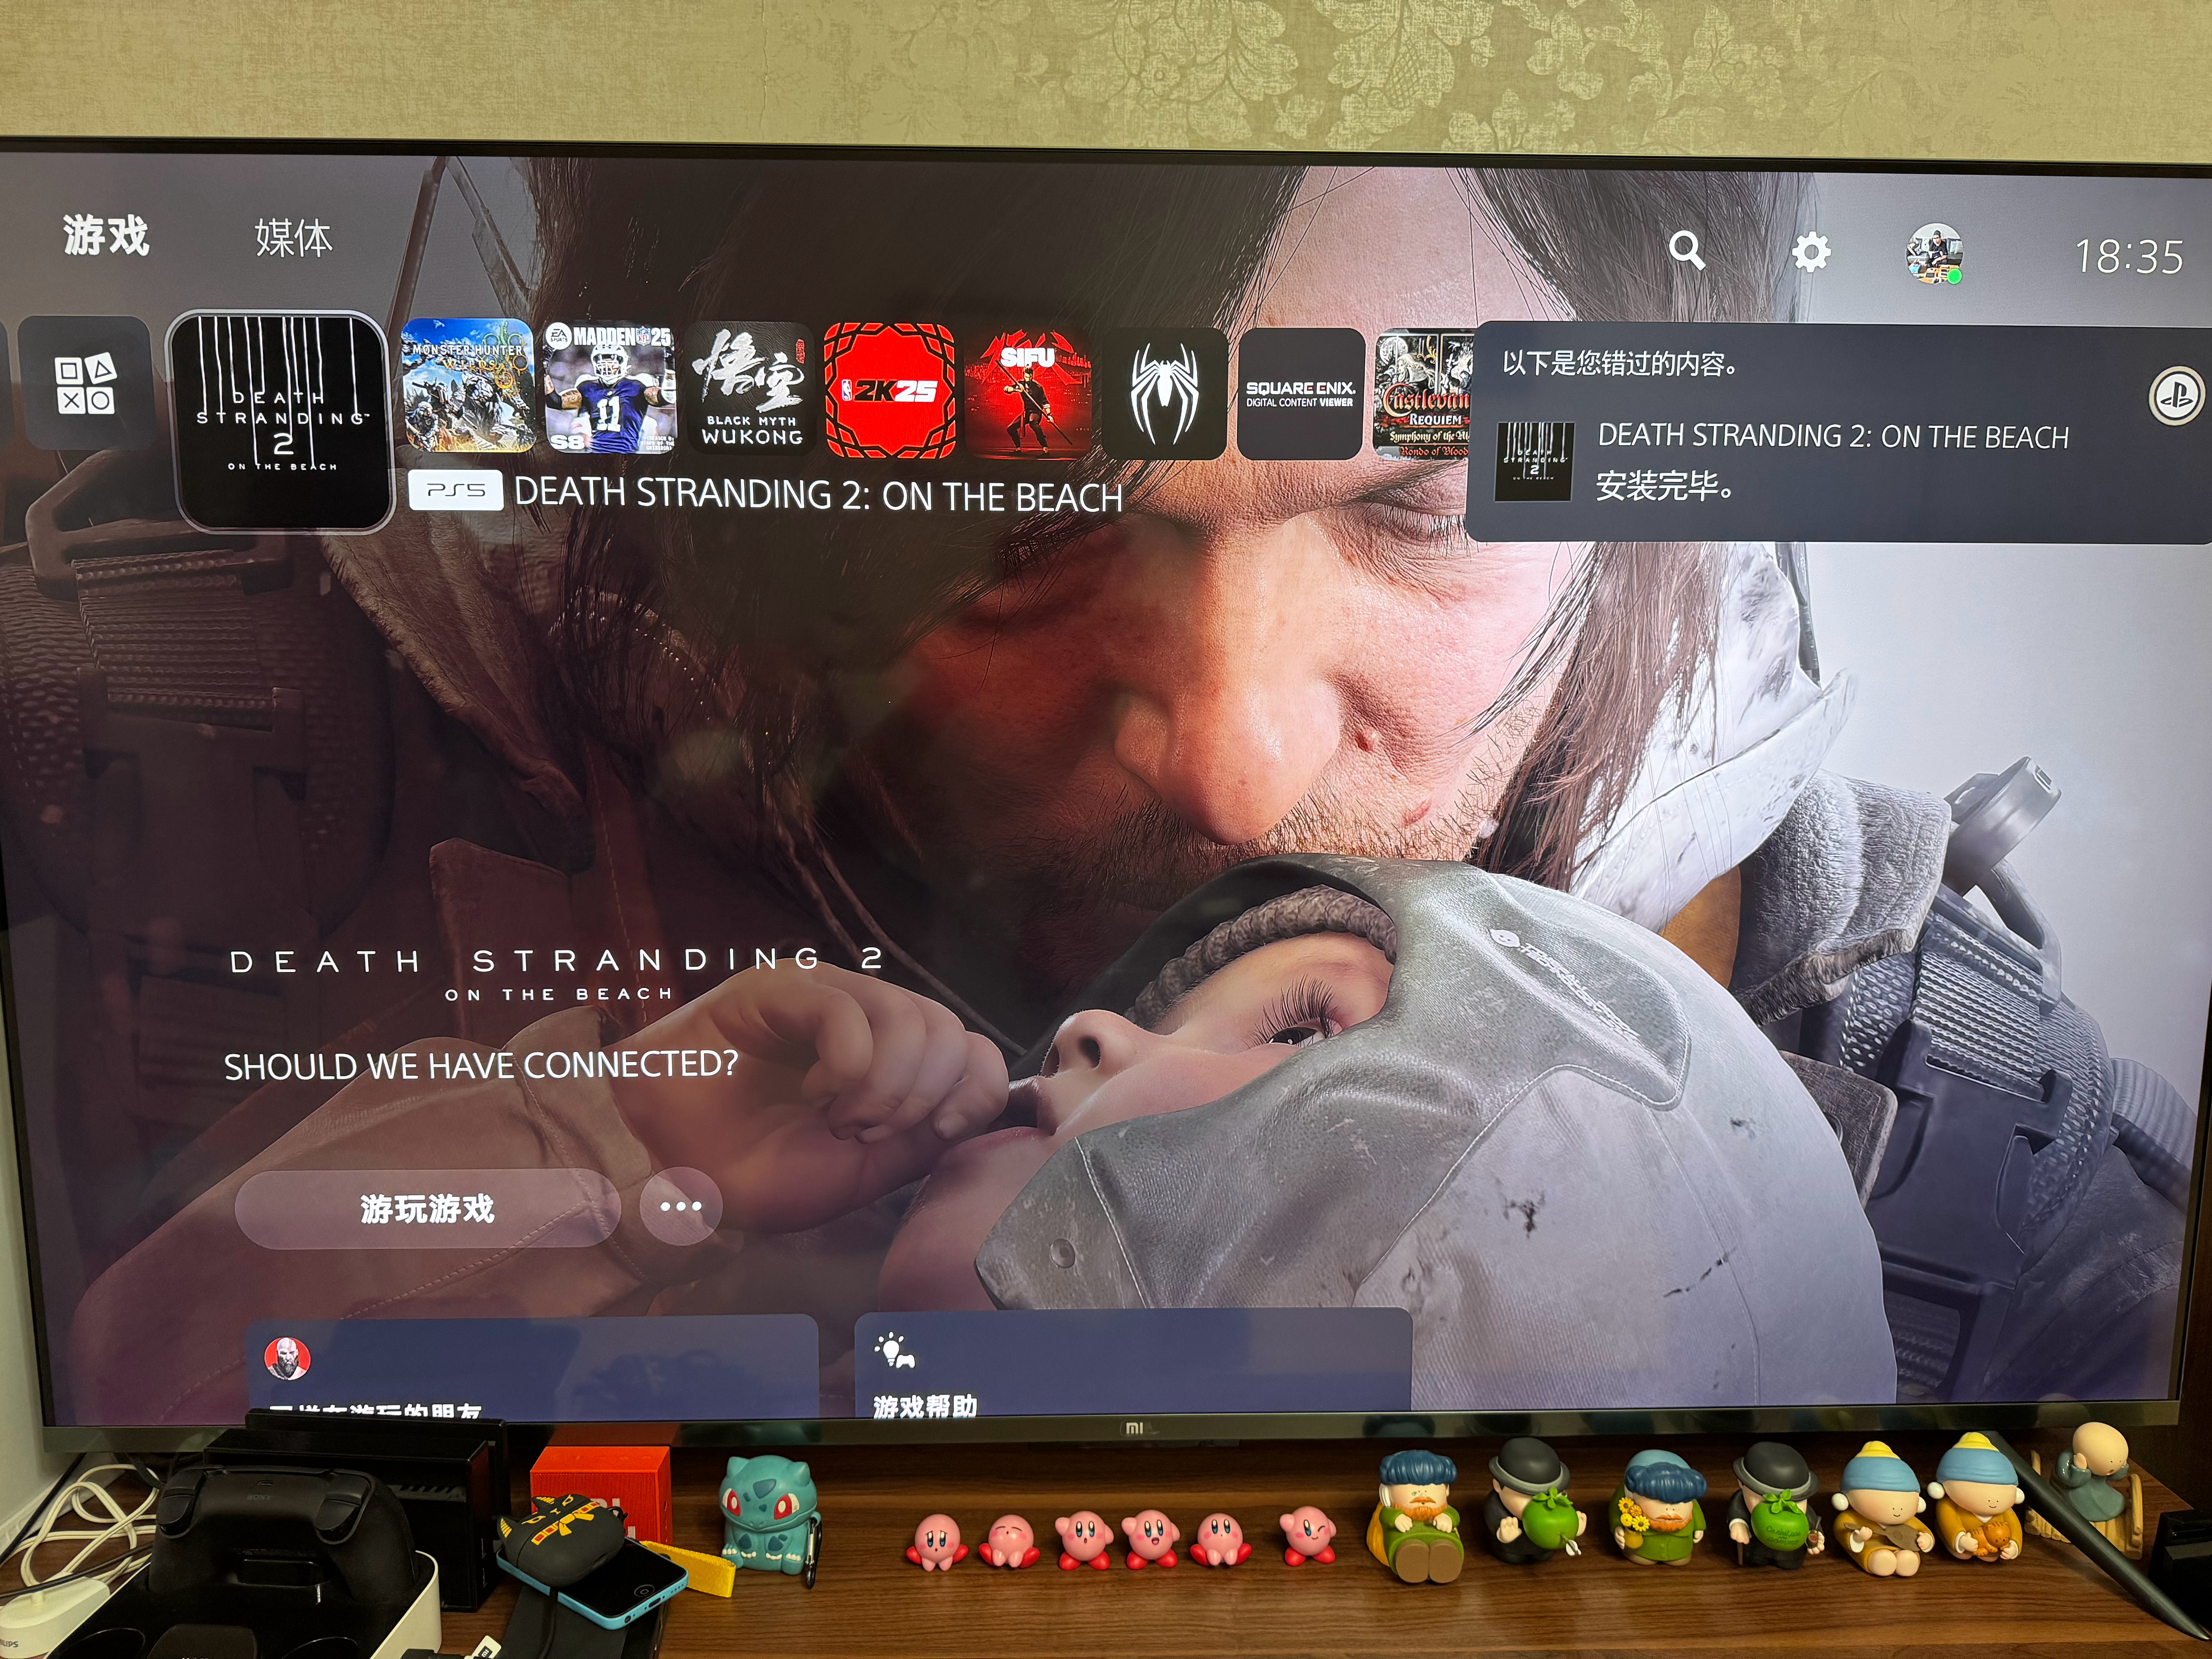Click the friend avatar on the friends card
The image size is (2212, 1659).
(x=287, y=1358)
